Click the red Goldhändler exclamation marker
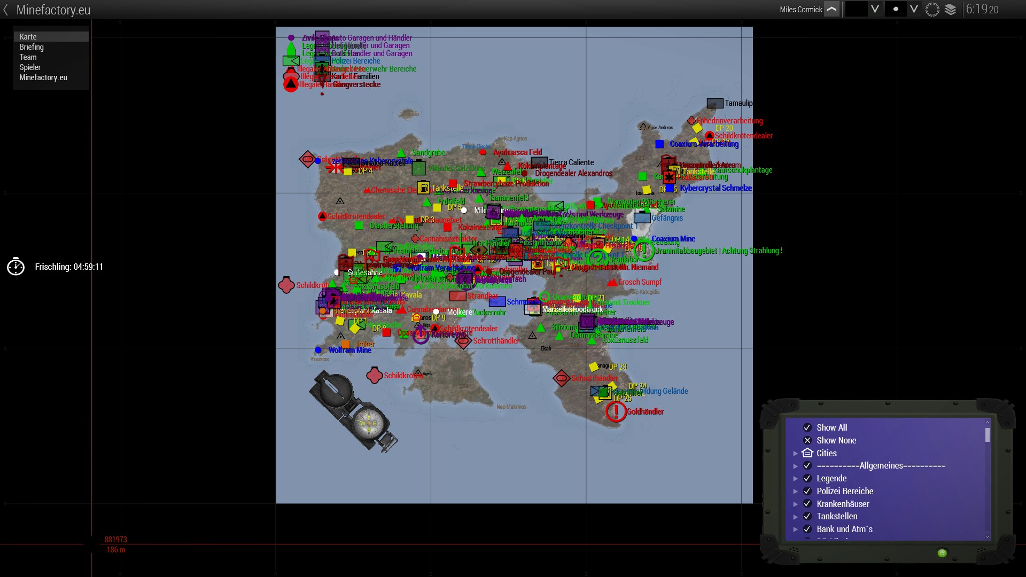Viewport: 1026px width, 577px height. pos(616,411)
